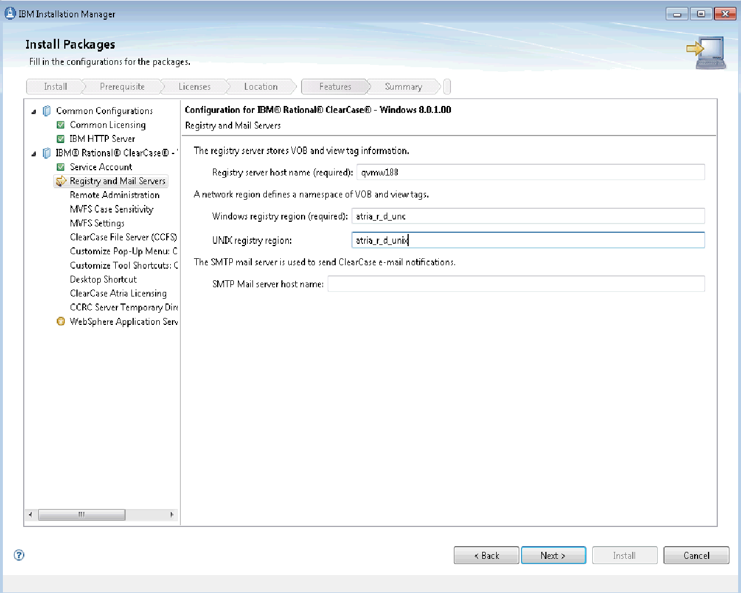741x593 pixels.
Task: Focus the SMTP Mail server host name field
Action: tap(516, 284)
